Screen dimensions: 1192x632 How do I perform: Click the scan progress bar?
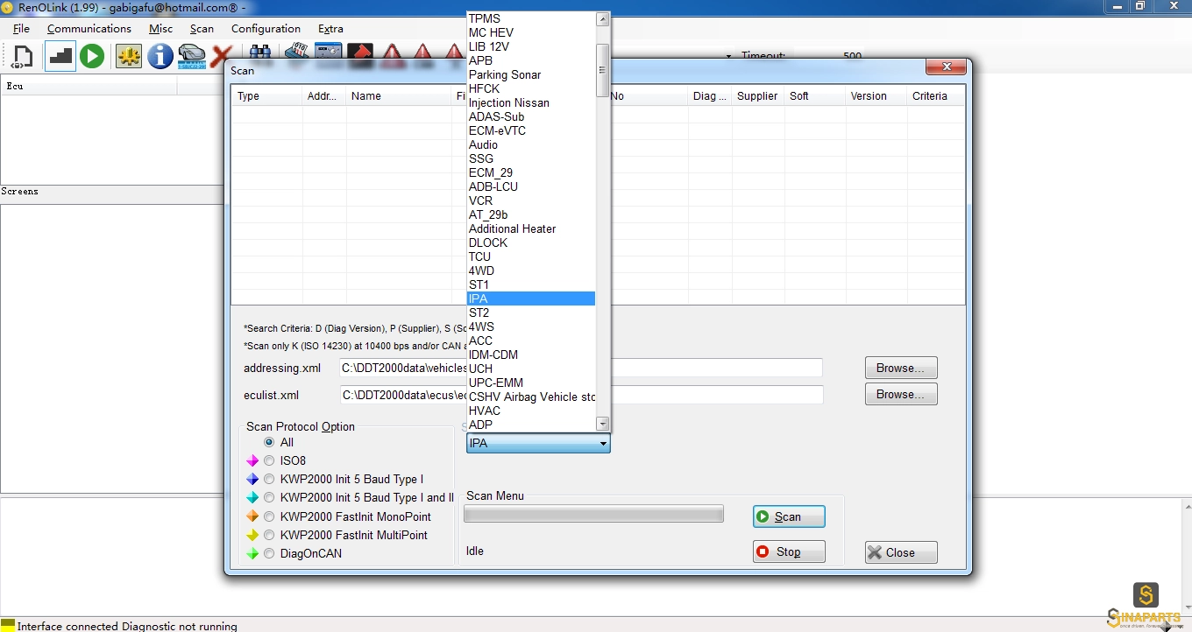pyautogui.click(x=593, y=514)
